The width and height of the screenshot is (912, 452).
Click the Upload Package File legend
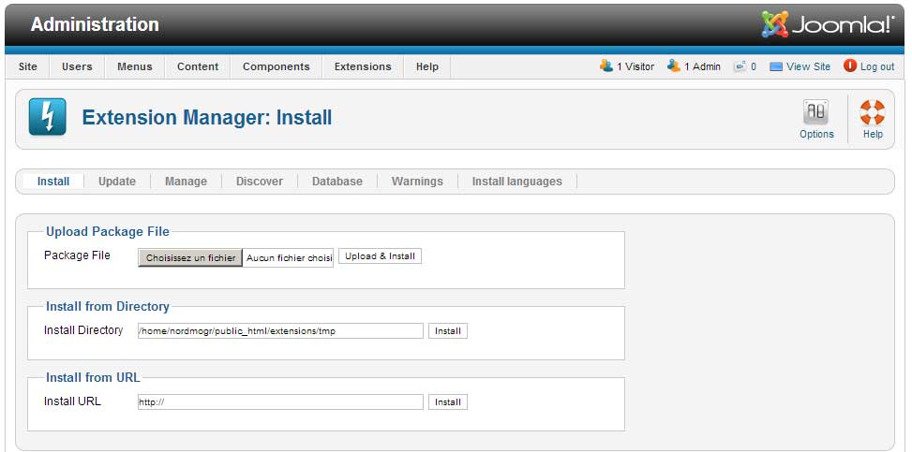[108, 231]
